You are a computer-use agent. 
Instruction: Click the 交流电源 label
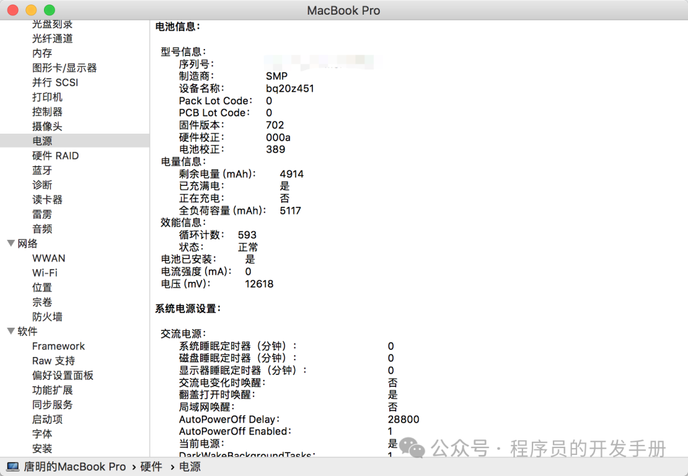183,334
